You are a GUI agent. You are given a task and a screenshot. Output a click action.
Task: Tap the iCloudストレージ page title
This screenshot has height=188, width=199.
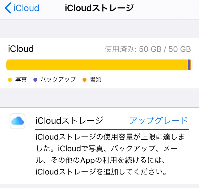tap(99, 8)
